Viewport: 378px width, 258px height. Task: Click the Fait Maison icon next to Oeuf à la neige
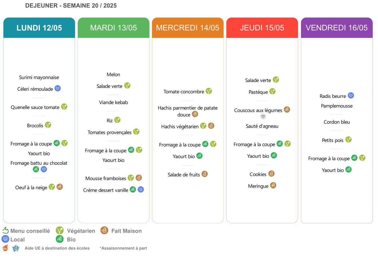(x=60, y=187)
